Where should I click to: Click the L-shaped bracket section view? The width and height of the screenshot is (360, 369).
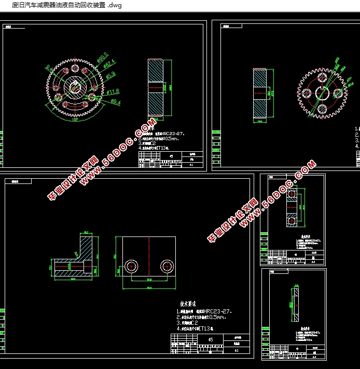point(73,257)
